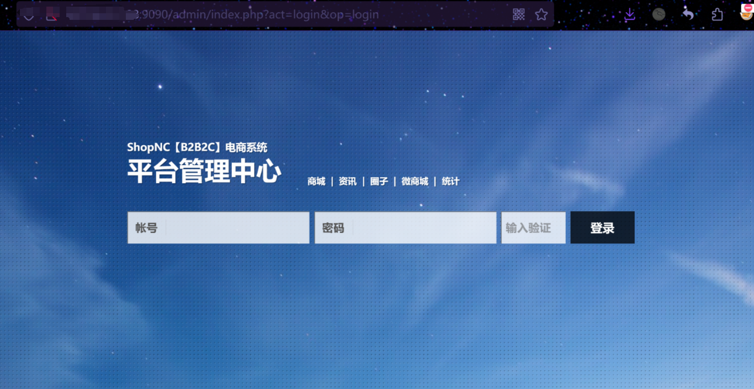The image size is (754, 389).
Task: Open the 资讯 link
Action: pyautogui.click(x=348, y=182)
